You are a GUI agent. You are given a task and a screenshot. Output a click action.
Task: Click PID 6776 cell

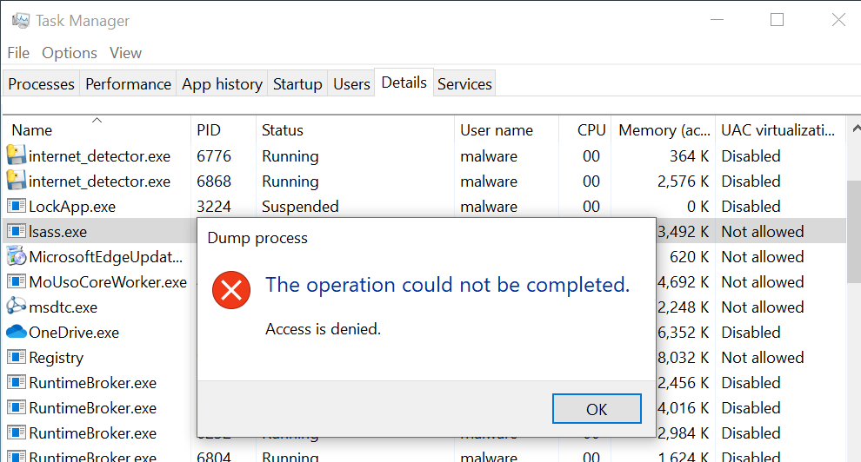[x=214, y=156]
